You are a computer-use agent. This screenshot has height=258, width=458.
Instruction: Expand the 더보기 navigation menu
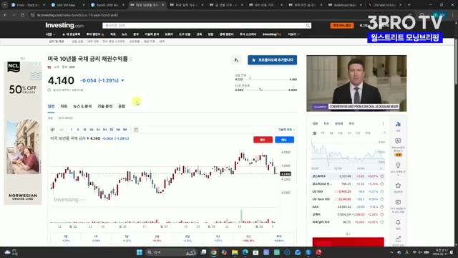[x=293, y=34]
